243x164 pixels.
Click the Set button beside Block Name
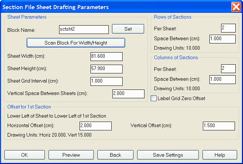pos(128,29)
